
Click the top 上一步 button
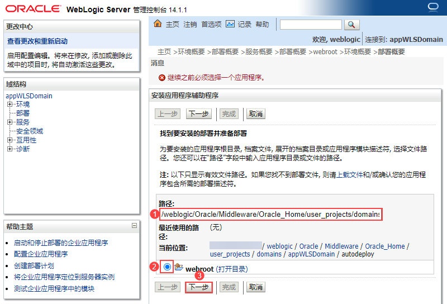pos(168,114)
